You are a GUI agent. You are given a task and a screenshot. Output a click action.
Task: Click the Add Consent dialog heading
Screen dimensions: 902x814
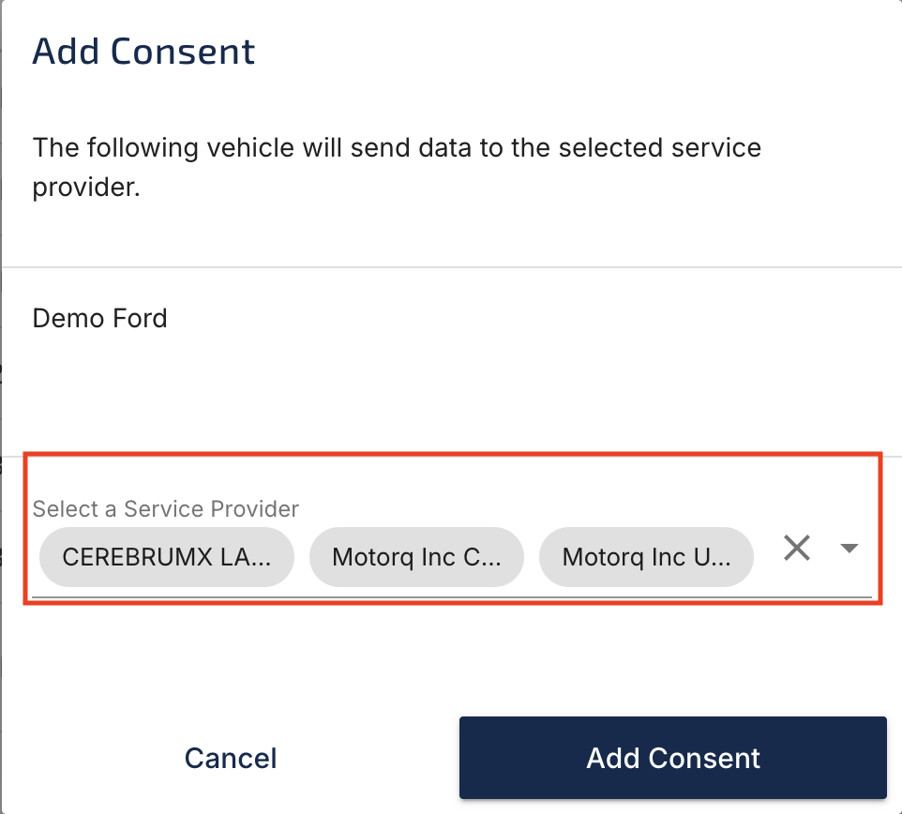(x=143, y=51)
